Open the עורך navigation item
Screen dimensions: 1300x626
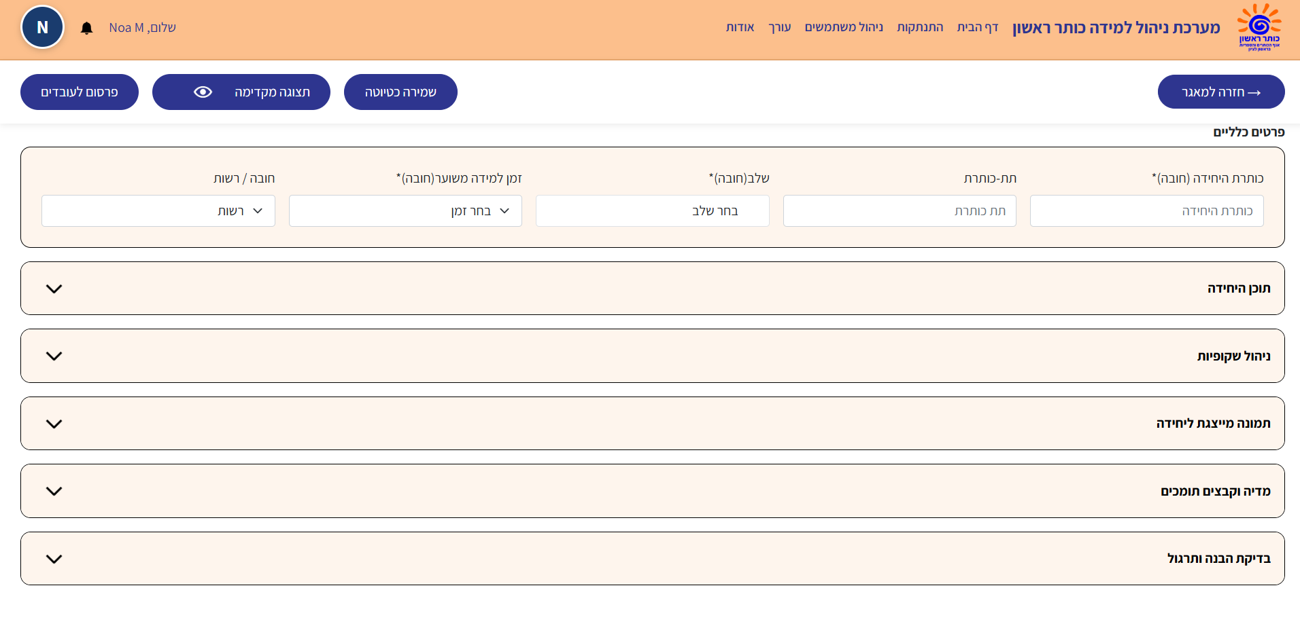coord(780,27)
